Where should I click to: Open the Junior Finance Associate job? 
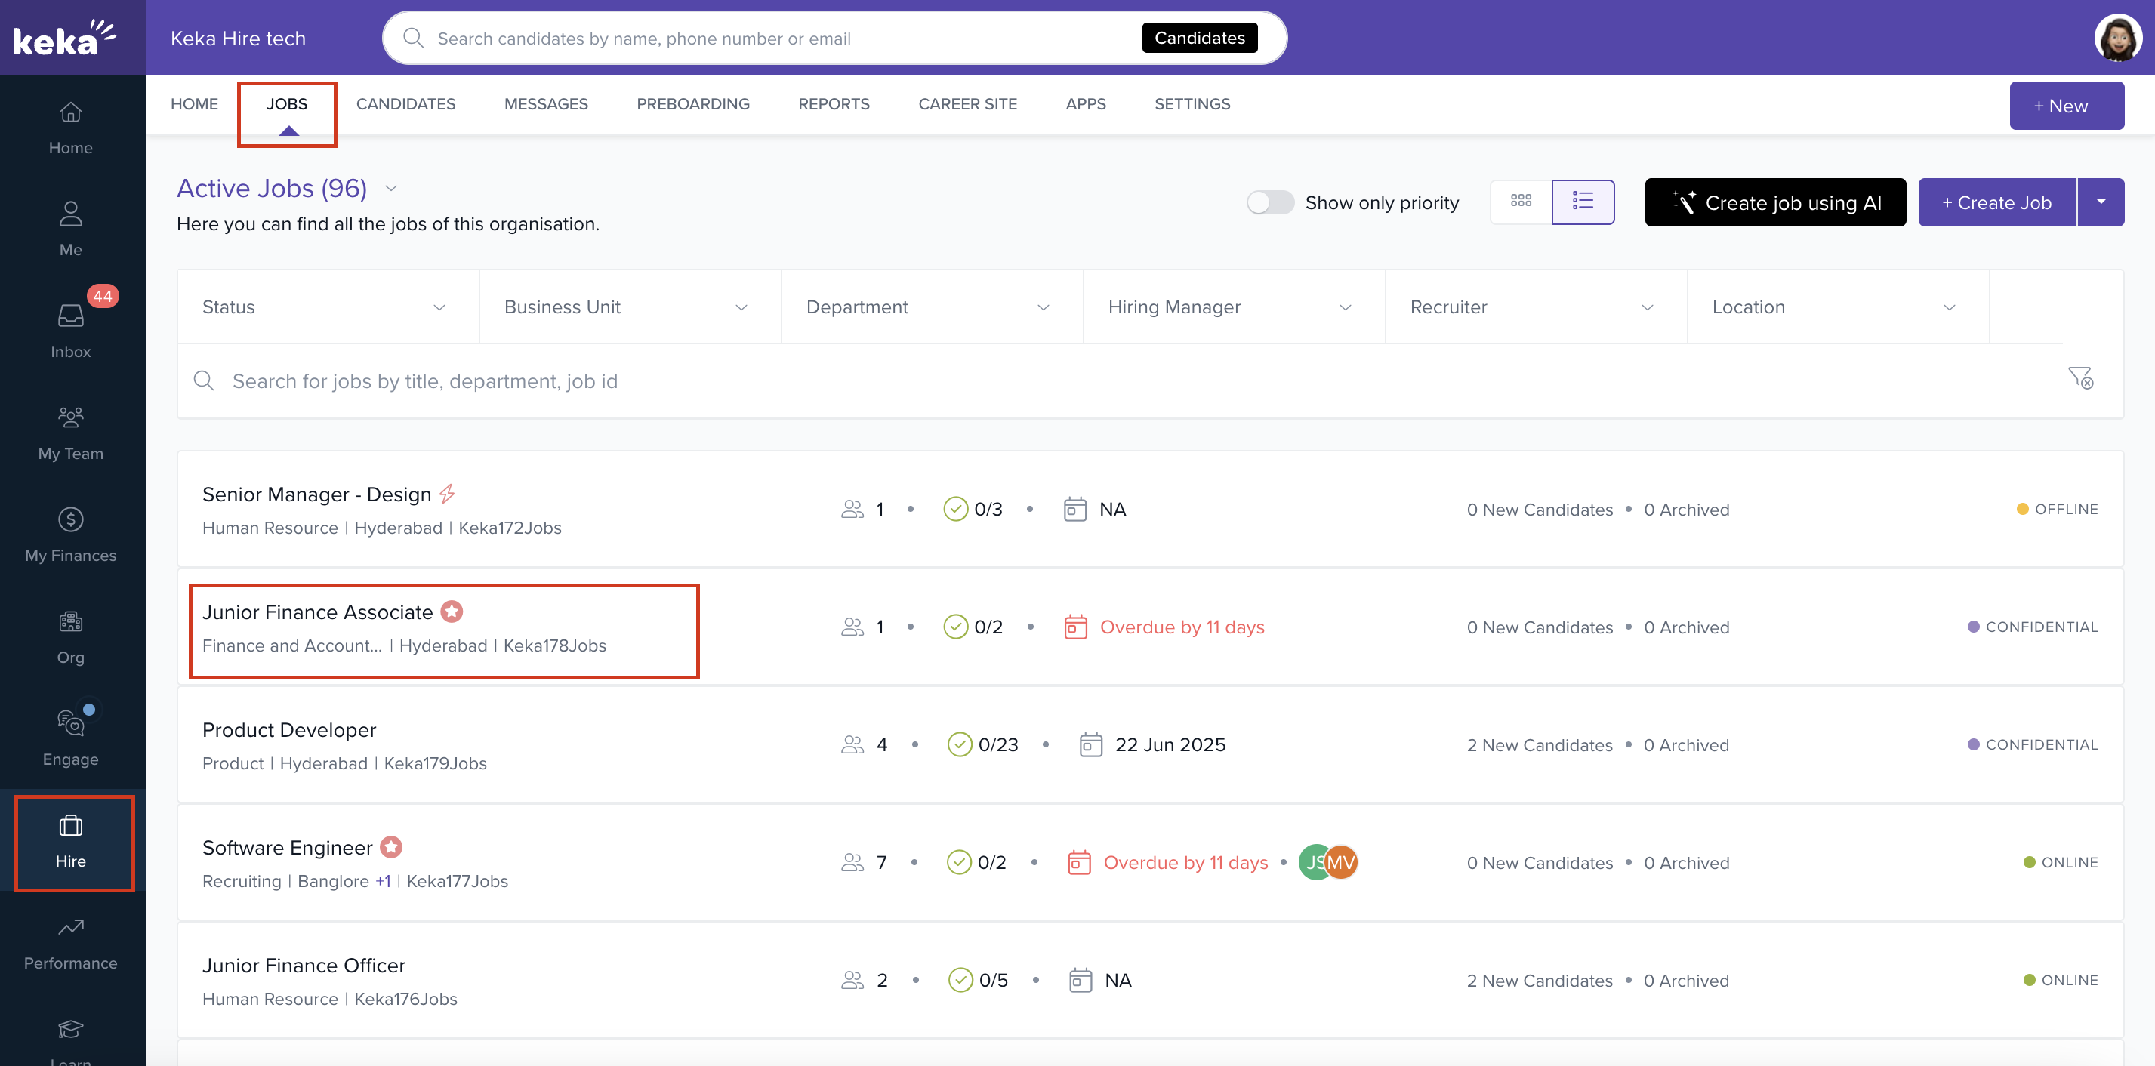pyautogui.click(x=319, y=612)
